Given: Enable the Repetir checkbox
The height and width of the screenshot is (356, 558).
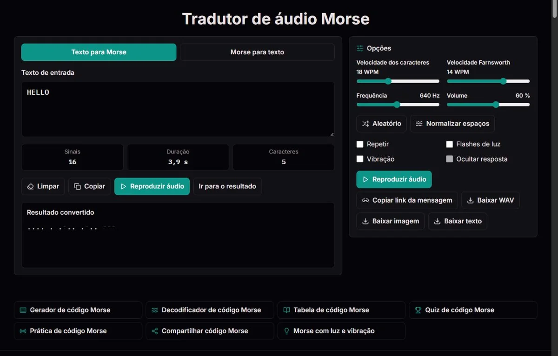Looking at the screenshot, I should pyautogui.click(x=360, y=144).
